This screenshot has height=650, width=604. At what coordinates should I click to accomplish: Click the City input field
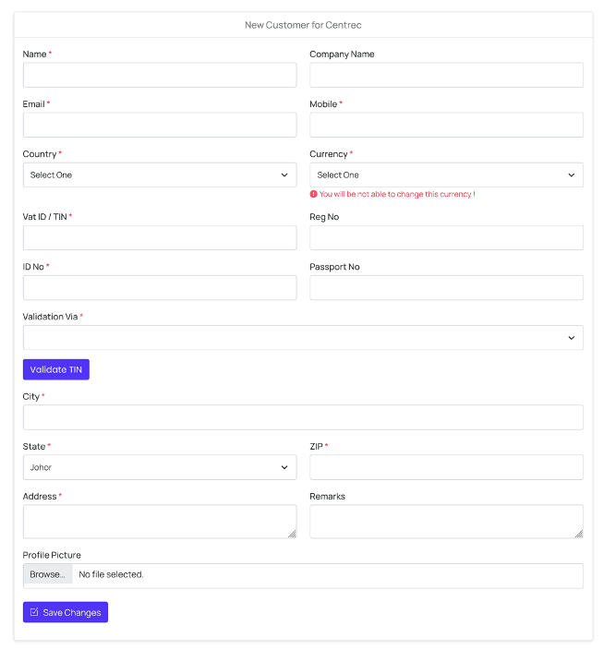[x=302, y=417]
